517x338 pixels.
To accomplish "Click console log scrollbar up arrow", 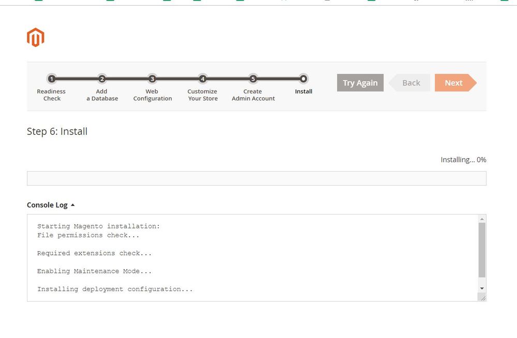I will 482,219.
